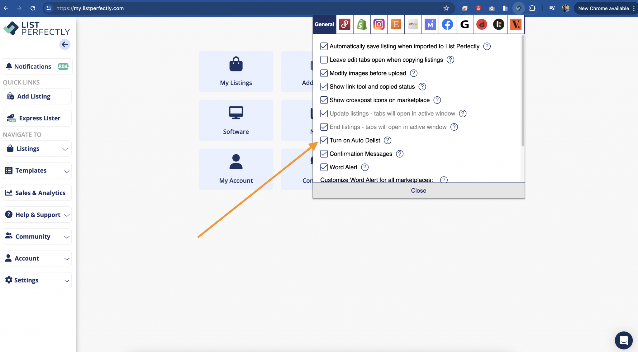
Task: Expand the Templates section
Action: pyautogui.click(x=37, y=171)
